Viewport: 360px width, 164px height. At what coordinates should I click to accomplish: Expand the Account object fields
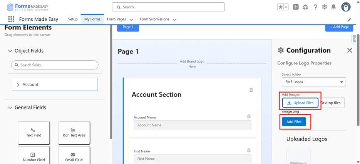(x=18, y=84)
